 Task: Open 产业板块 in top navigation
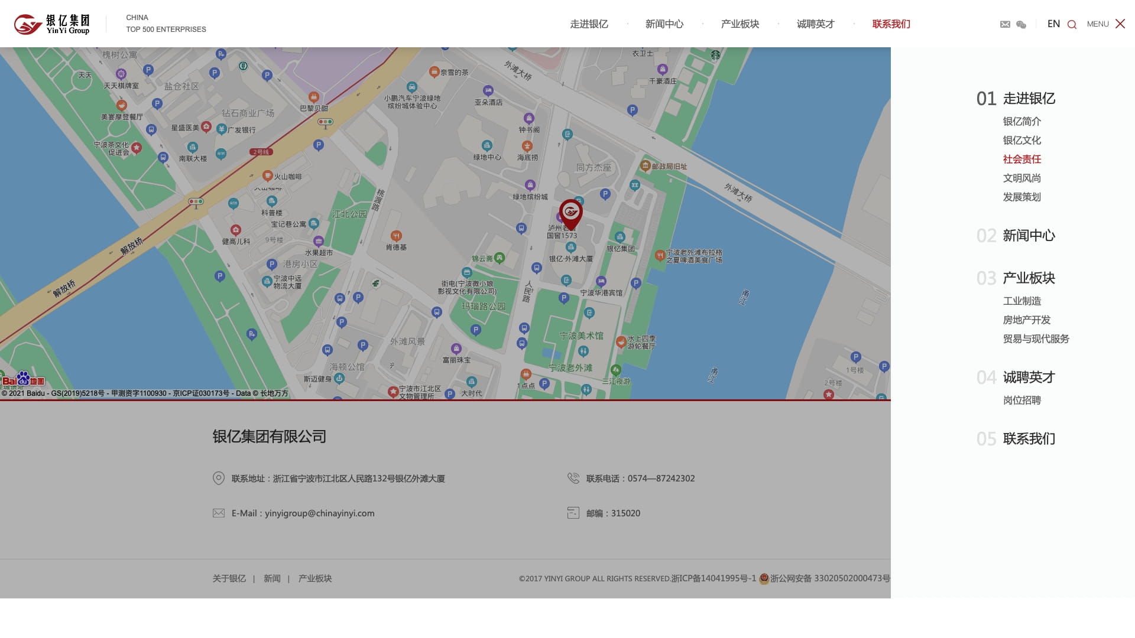[740, 24]
